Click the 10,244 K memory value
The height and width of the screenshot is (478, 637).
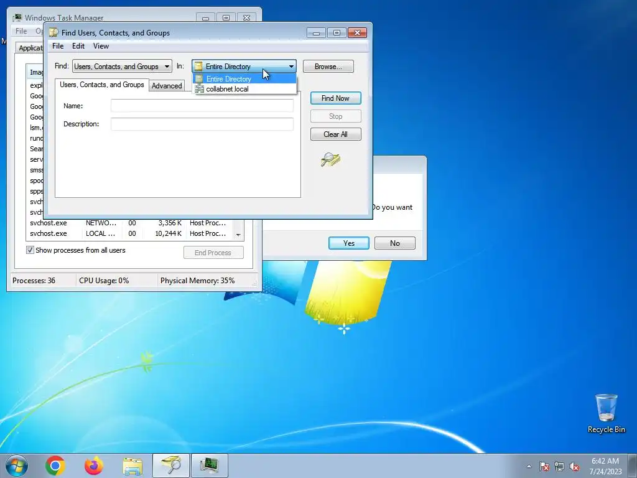pyautogui.click(x=168, y=233)
